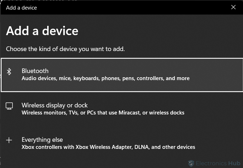This screenshot has height=168, width=243.
Task: Click the monitor icon for wireless display
Action: coord(9,106)
